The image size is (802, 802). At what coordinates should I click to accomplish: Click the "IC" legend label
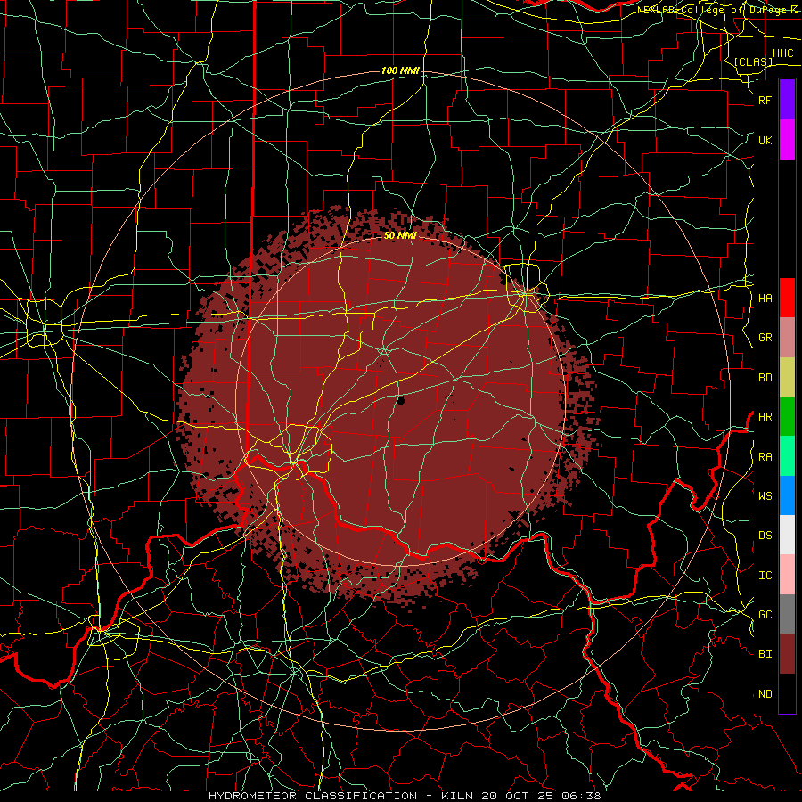[x=765, y=575]
